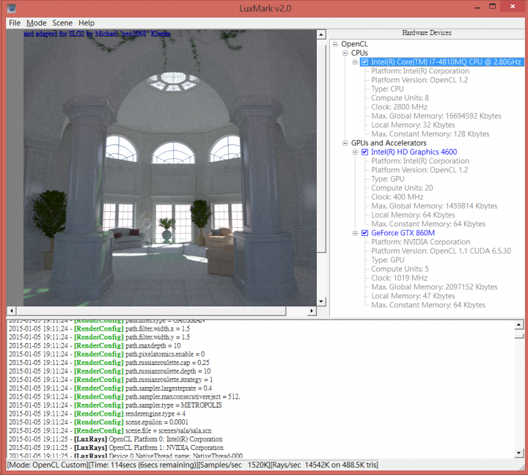Maximize the LuxMark window
This screenshot has height=475, width=528.
pos(492,7)
